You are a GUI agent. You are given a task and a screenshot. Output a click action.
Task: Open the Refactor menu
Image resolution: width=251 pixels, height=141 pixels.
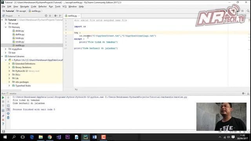coord(43,7)
